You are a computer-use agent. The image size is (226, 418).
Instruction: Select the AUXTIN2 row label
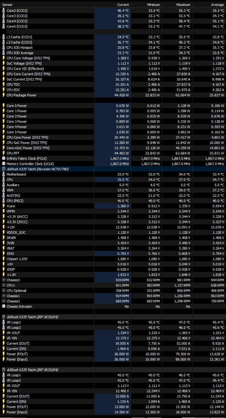tap(13, 195)
